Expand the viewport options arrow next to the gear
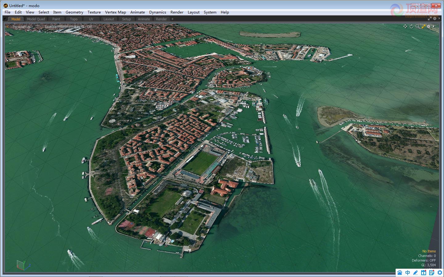This screenshot has height=277, width=444. pyautogui.click(x=434, y=26)
